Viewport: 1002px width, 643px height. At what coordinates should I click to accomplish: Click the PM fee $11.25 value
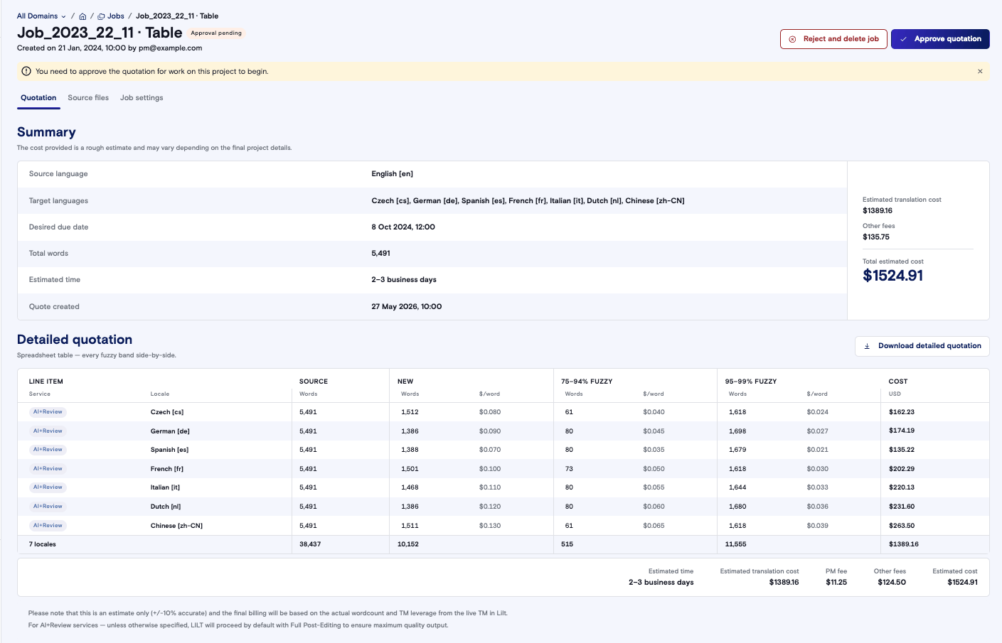836,583
